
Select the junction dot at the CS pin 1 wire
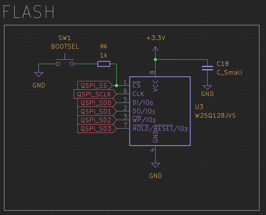coord(117,85)
